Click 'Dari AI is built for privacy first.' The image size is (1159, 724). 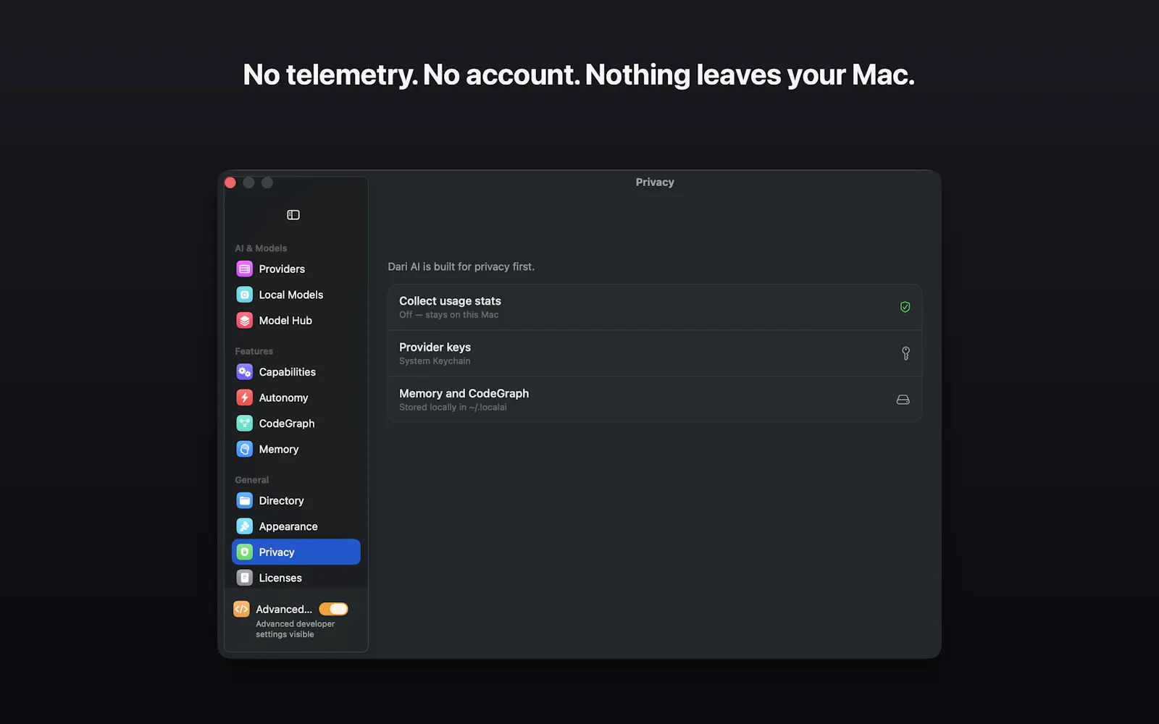coord(461,267)
